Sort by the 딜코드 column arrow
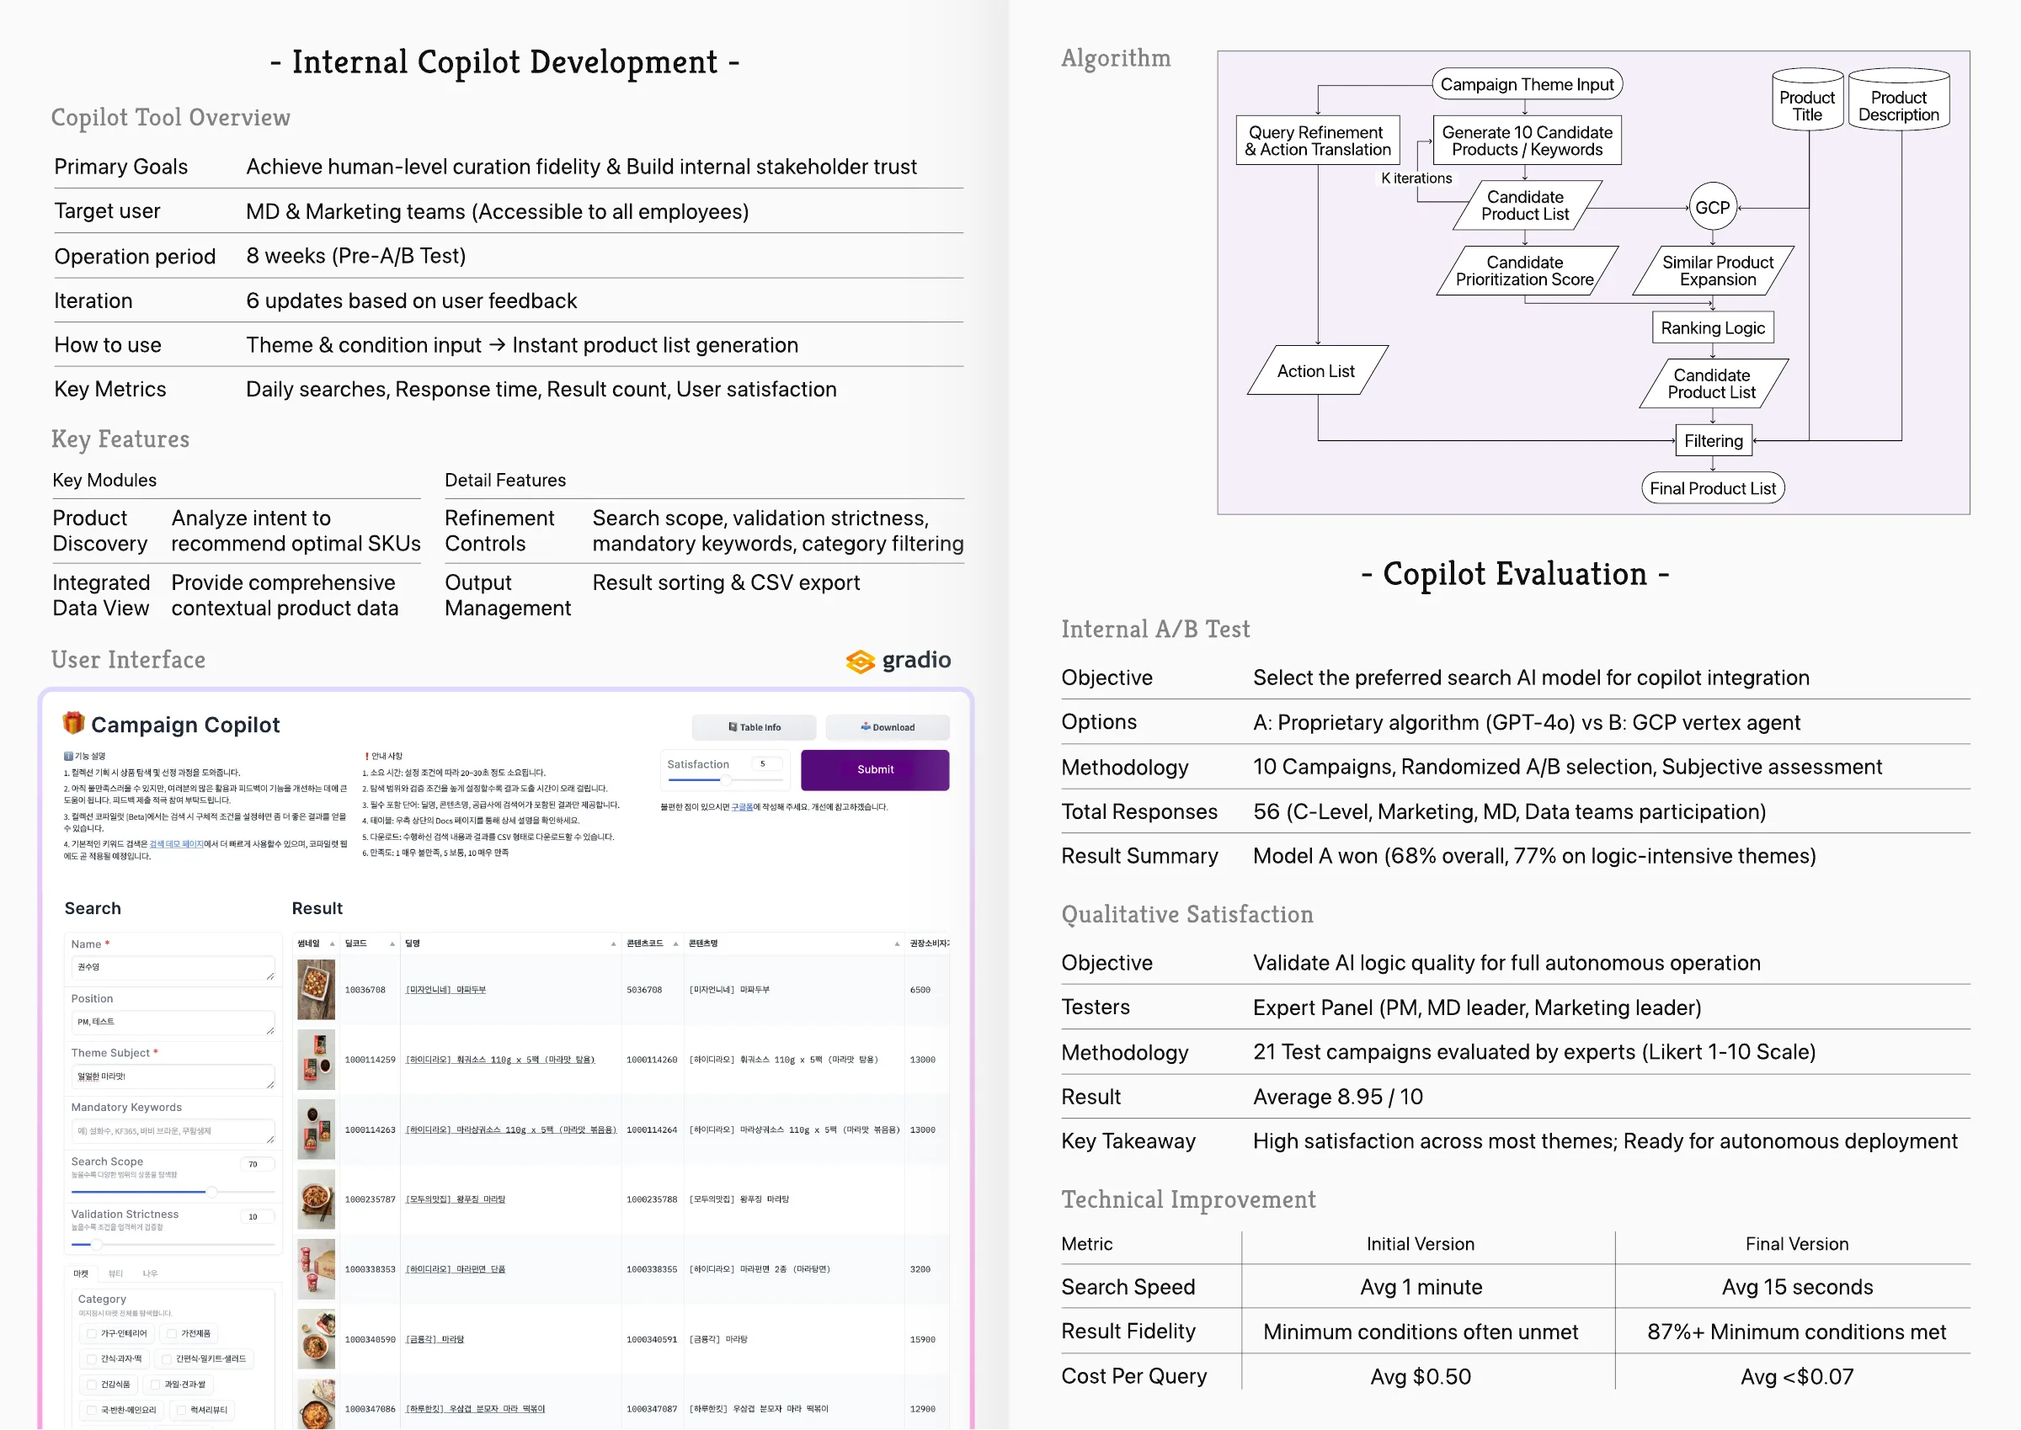The height and width of the screenshot is (1430, 2021). (x=392, y=944)
